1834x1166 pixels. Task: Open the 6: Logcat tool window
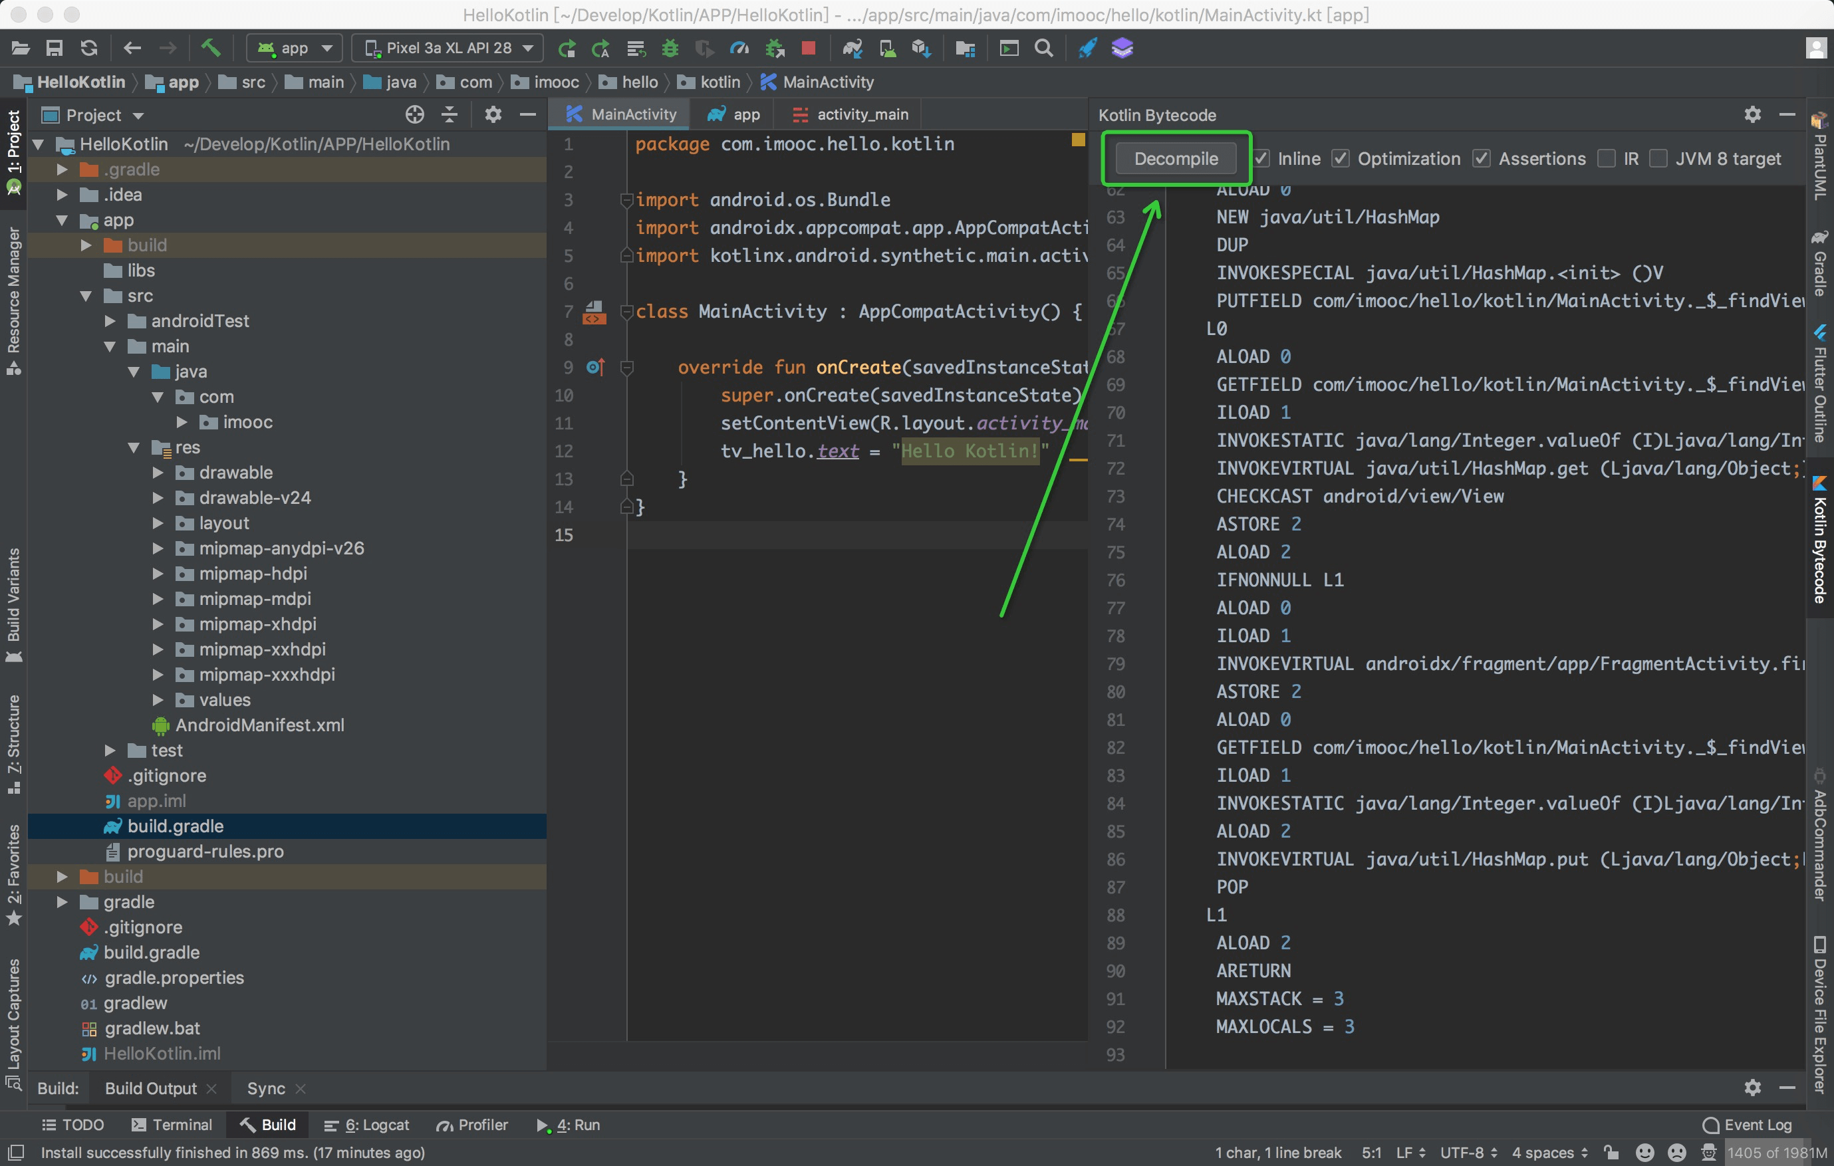click(366, 1125)
